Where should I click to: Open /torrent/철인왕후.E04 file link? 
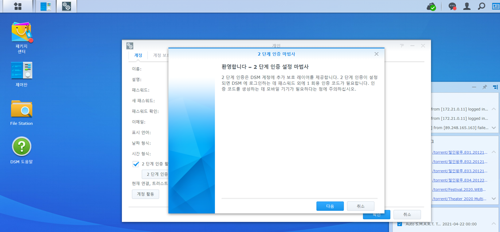point(460,180)
